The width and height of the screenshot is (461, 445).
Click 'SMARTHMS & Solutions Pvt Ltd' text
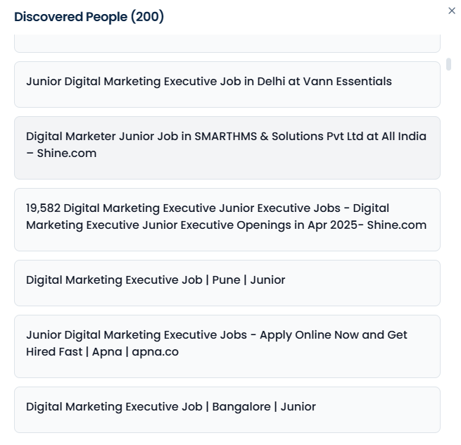279,137
